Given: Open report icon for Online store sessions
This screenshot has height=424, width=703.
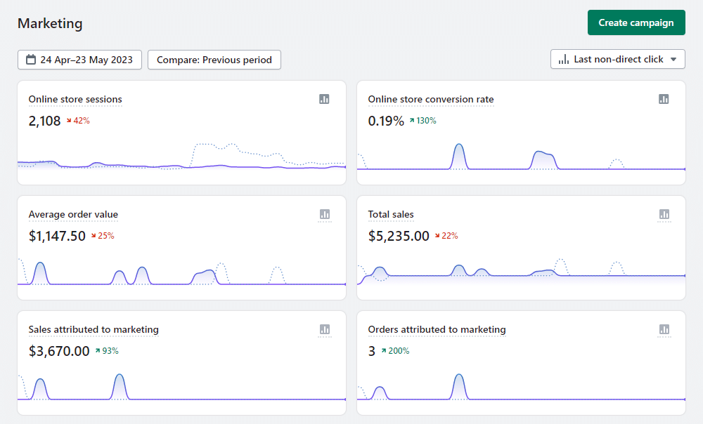Looking at the screenshot, I should tap(324, 99).
